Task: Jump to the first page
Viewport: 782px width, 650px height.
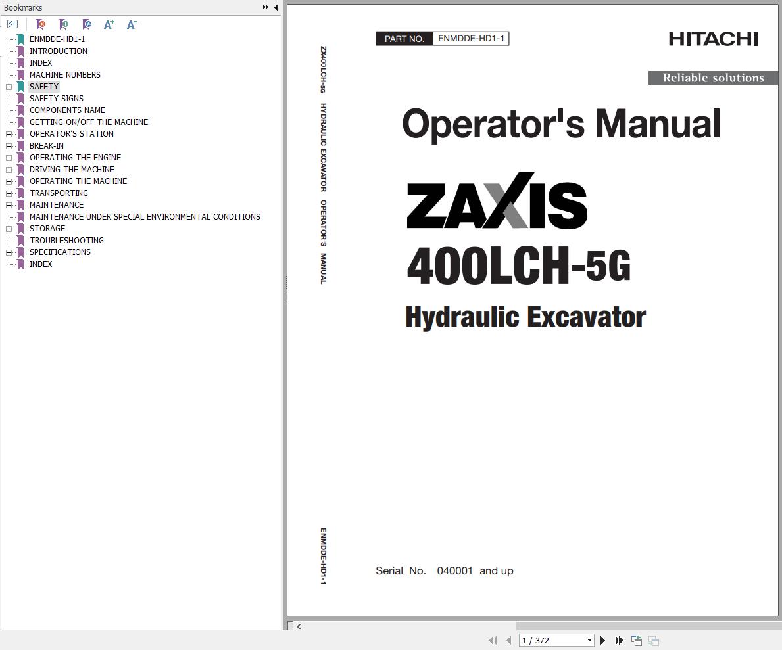Action: (x=493, y=640)
